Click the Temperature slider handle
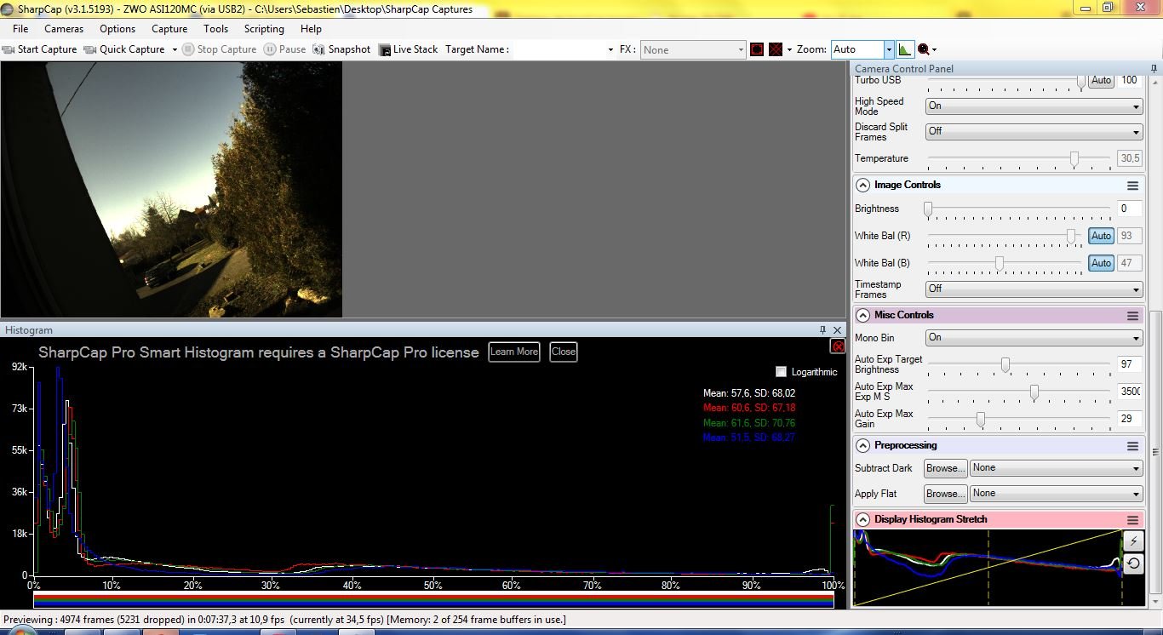 point(1074,158)
